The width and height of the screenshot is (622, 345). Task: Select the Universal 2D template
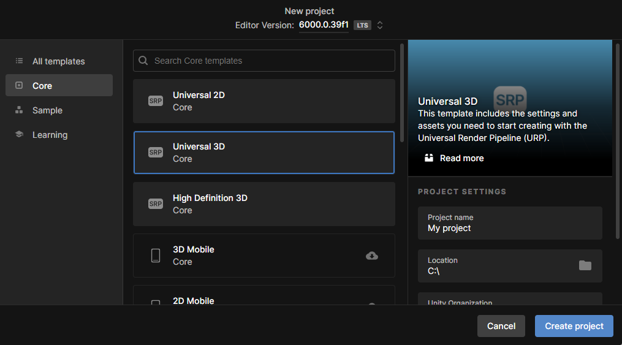[264, 101]
